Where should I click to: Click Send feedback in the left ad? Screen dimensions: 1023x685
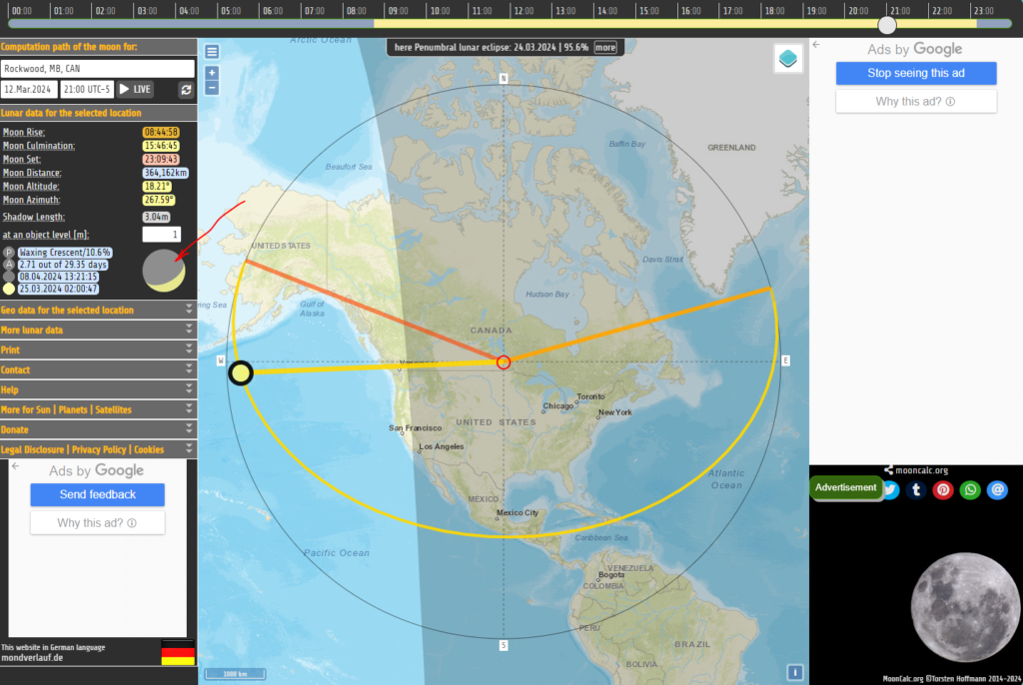pos(97,494)
